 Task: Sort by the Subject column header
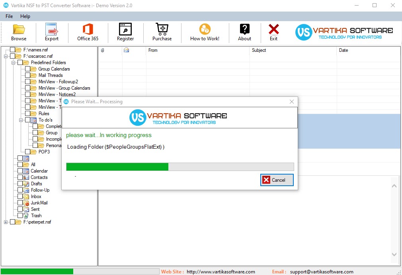293,50
